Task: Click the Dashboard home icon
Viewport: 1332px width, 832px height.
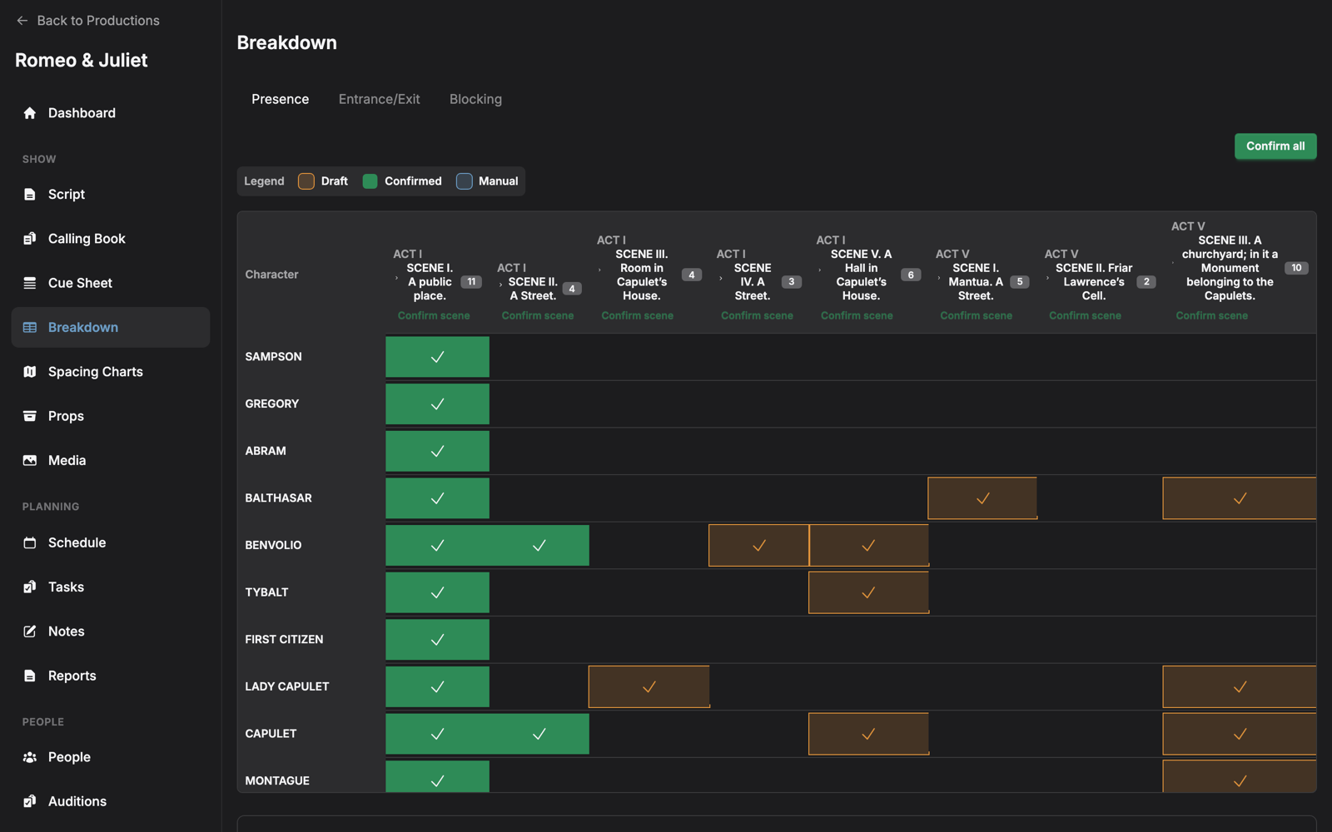Action: click(30, 113)
